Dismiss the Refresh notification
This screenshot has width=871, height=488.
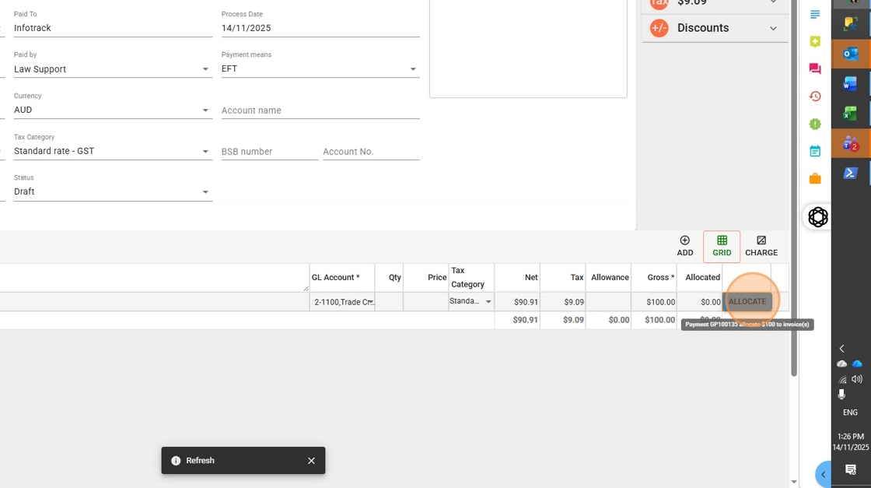click(x=311, y=460)
